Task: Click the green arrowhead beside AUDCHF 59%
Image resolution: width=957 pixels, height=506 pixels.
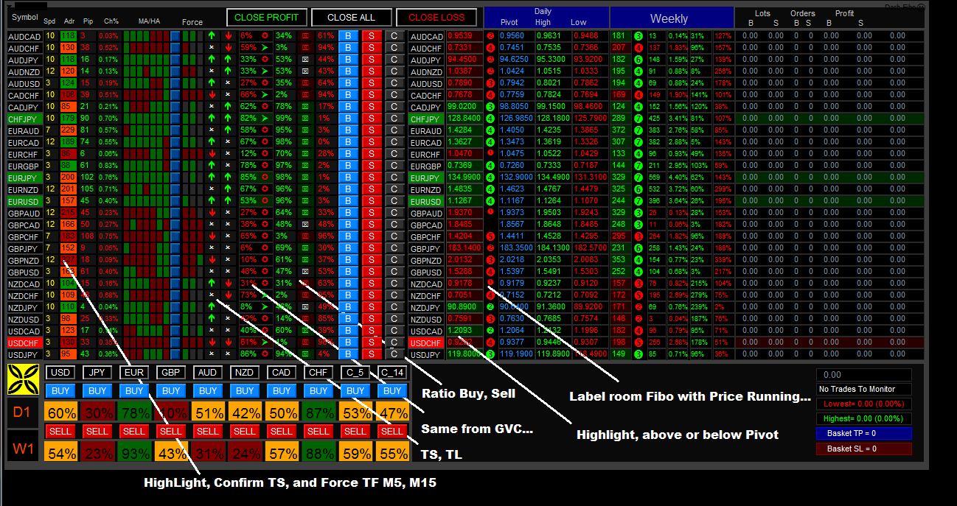Action: pos(263,48)
